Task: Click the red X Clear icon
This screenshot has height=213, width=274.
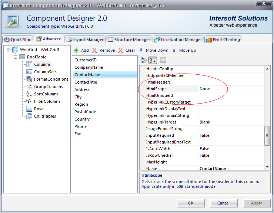Action: coord(120,50)
